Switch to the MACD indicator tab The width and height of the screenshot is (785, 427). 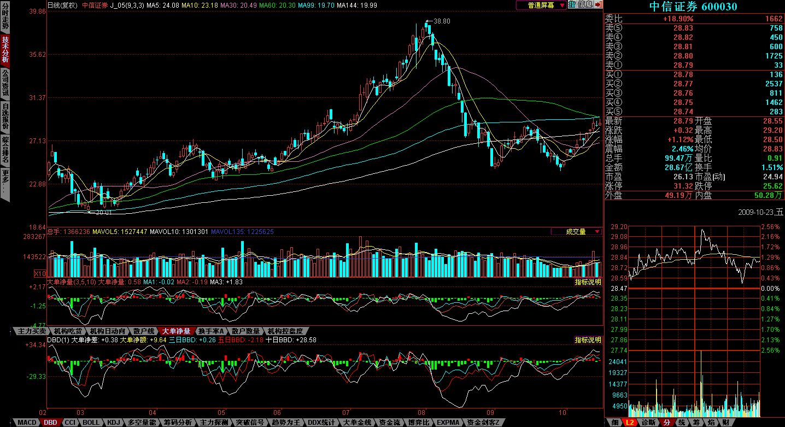click(x=27, y=423)
